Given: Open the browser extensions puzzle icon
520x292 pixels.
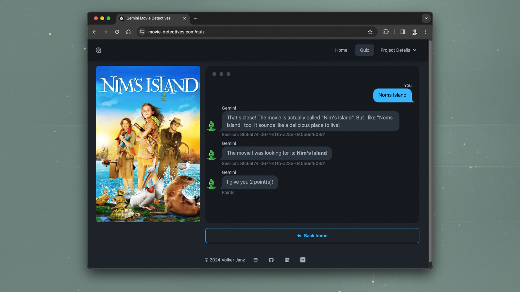Looking at the screenshot, I should (386, 32).
